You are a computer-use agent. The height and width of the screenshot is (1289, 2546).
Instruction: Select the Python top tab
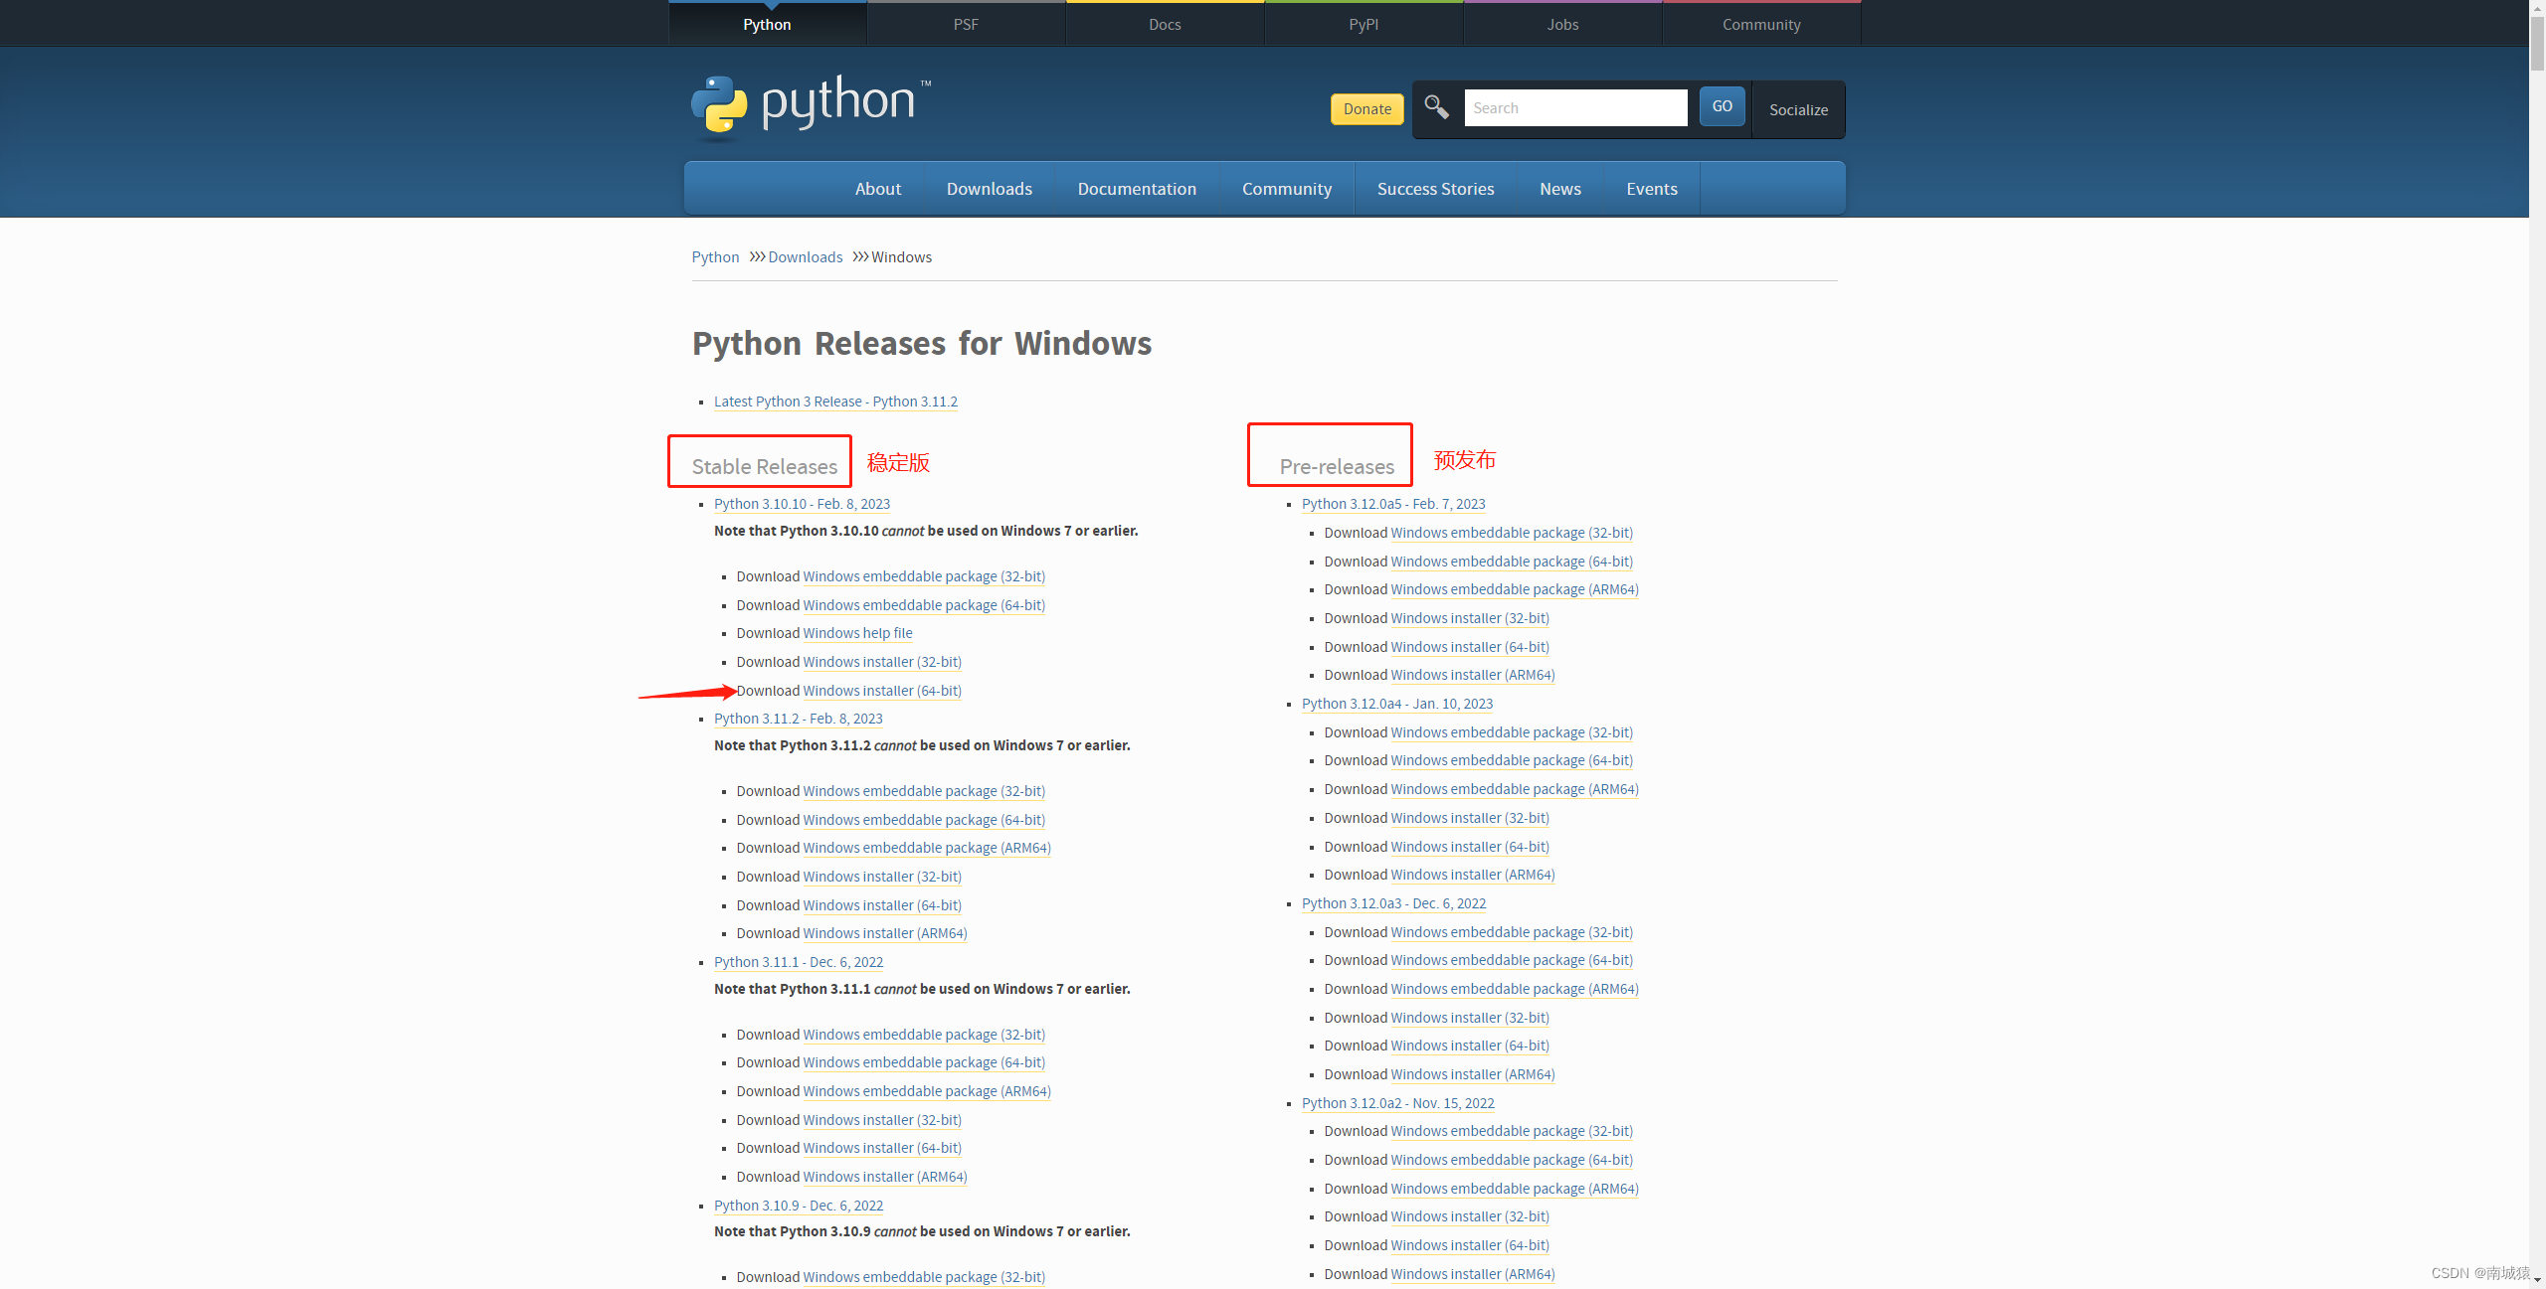(x=767, y=24)
